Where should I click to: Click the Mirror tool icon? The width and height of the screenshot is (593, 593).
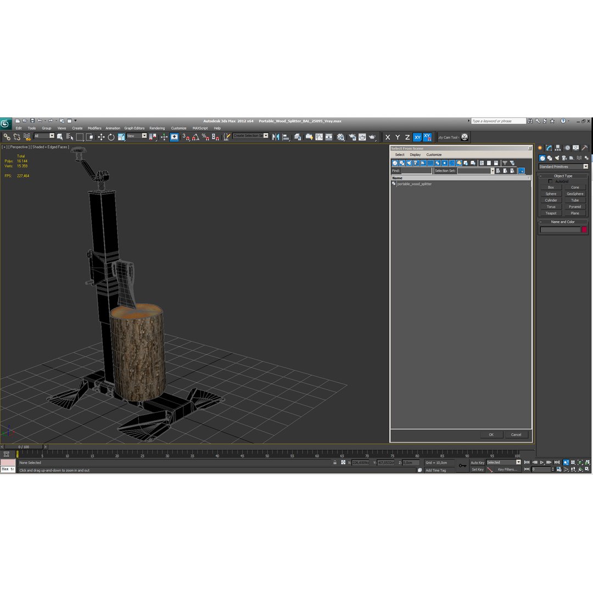(x=276, y=137)
